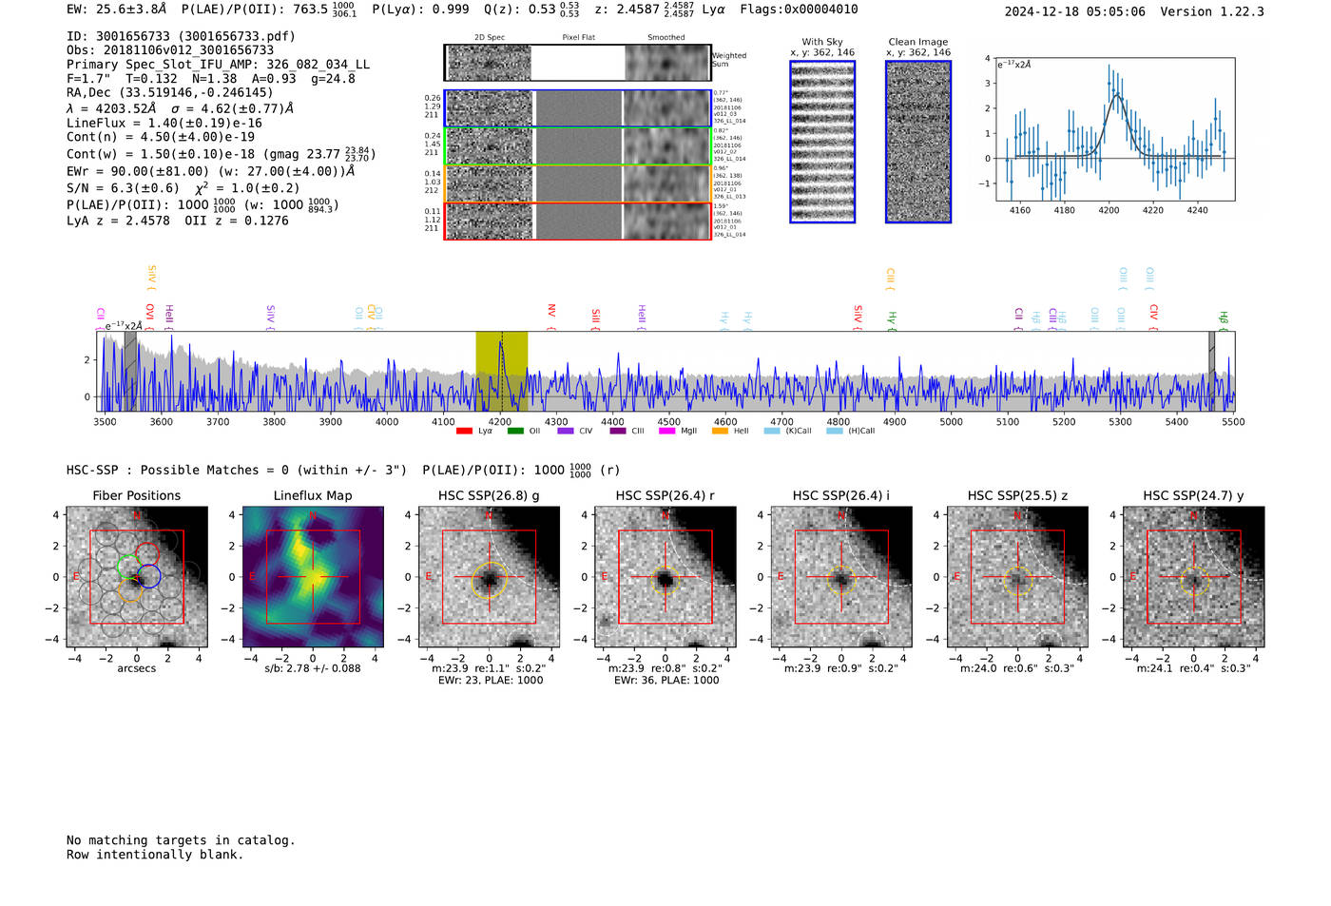The image size is (1331, 906).
Task: Click the yellow highlighted line region near 4200
Action: coord(502,372)
